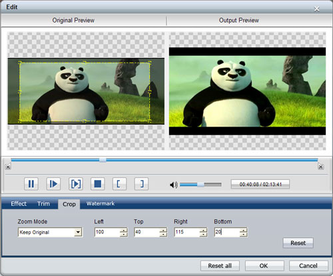Set trim end with right bracket icon
Screen dimensions: 333x276
pos(141,184)
